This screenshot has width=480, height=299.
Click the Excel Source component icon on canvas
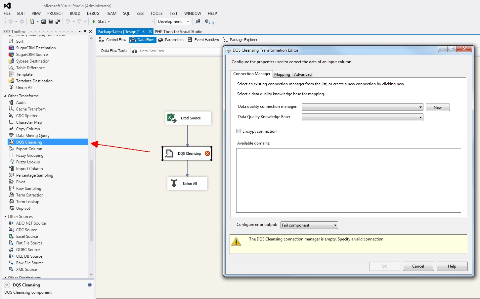tap(172, 118)
